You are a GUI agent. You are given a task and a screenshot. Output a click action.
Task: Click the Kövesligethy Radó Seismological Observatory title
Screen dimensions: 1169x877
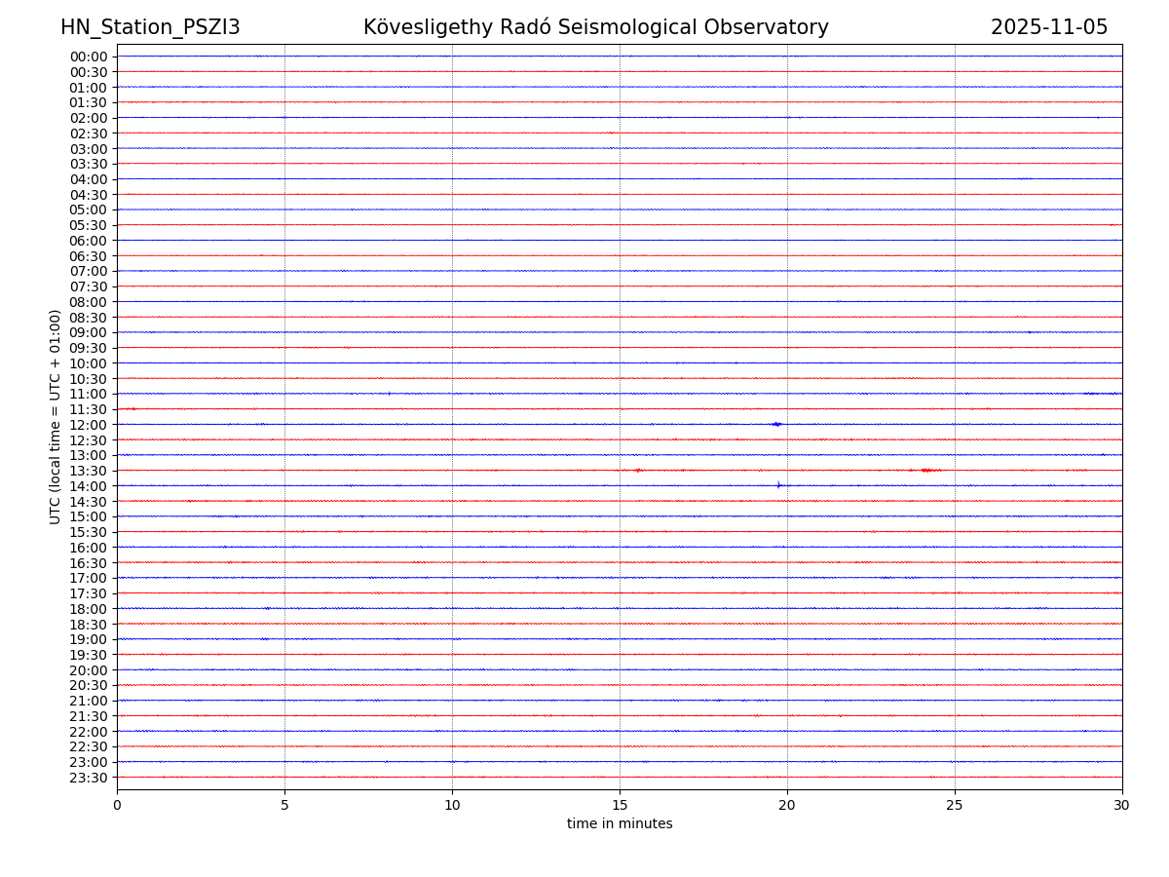(595, 28)
